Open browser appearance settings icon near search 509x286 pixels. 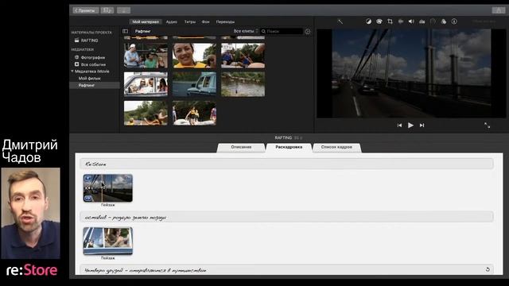(308, 32)
